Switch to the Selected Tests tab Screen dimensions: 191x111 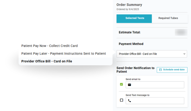[x=134, y=18]
